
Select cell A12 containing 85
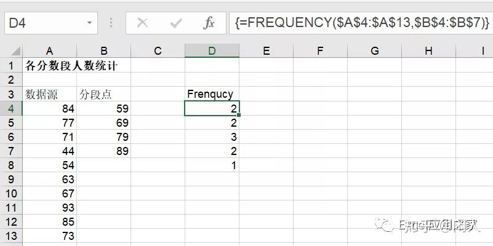[49, 222]
